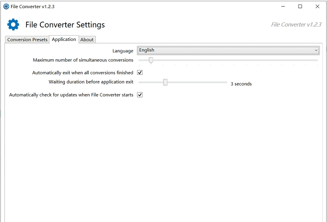
Task: Click 'Waiting duration before application exit' label
Action: [x=91, y=82]
